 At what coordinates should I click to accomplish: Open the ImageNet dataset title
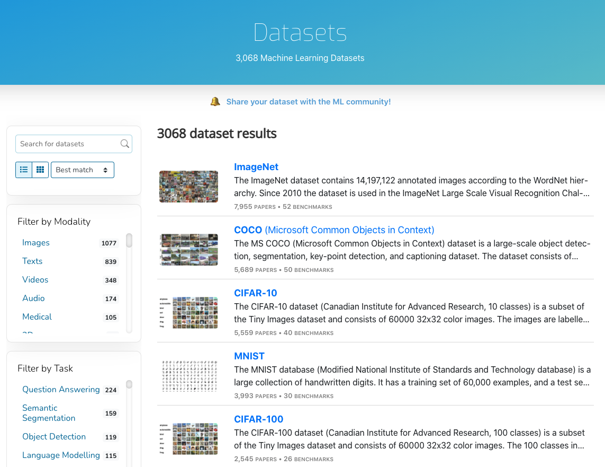click(256, 167)
